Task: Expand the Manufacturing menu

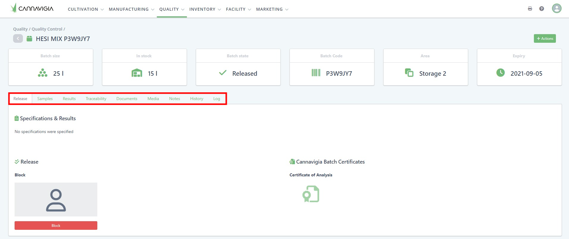Action: (132, 9)
